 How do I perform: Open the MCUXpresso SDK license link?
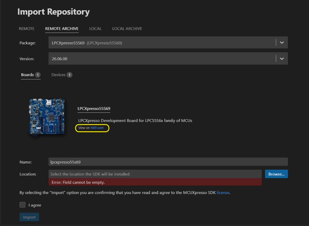(223, 193)
